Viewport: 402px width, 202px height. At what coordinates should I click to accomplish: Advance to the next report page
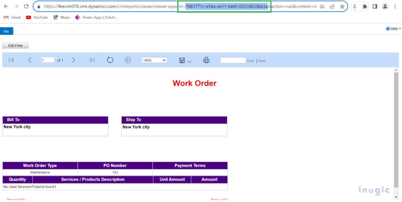click(73, 60)
